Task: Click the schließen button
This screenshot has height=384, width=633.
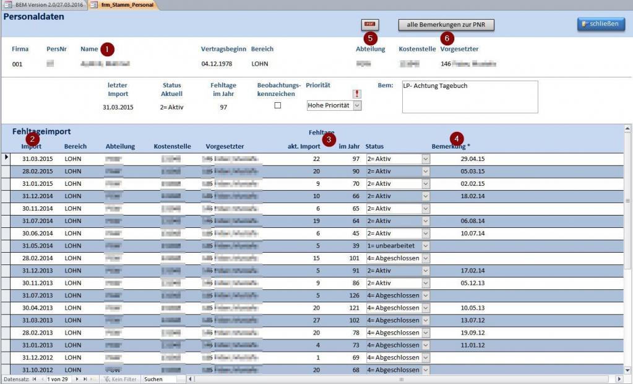Action: coord(600,25)
